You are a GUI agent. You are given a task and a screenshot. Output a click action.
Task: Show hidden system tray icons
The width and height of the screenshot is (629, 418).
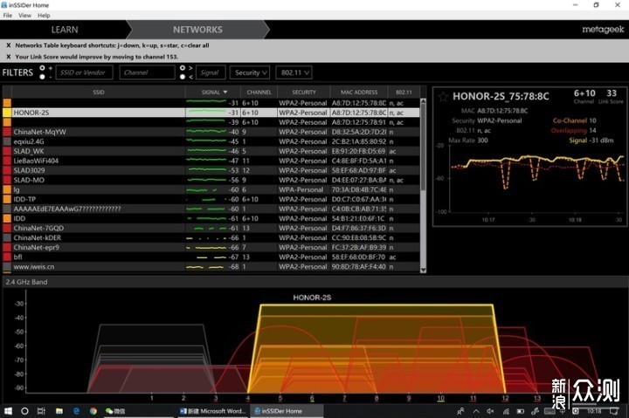pos(476,411)
